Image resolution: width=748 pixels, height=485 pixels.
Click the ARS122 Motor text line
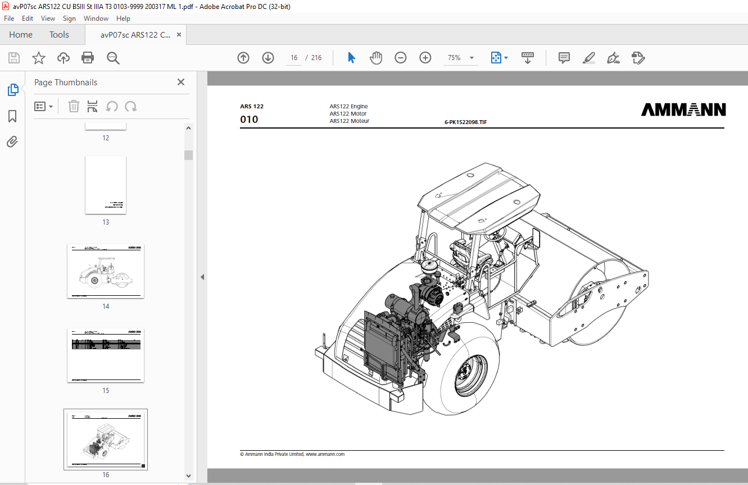[348, 113]
